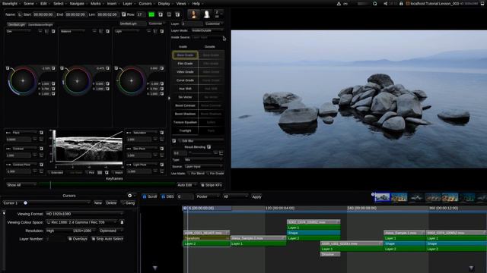Viewport: 487px width, 273px height.
Task: Click the keyframe icon in Dim panel header
Action: point(53,31)
